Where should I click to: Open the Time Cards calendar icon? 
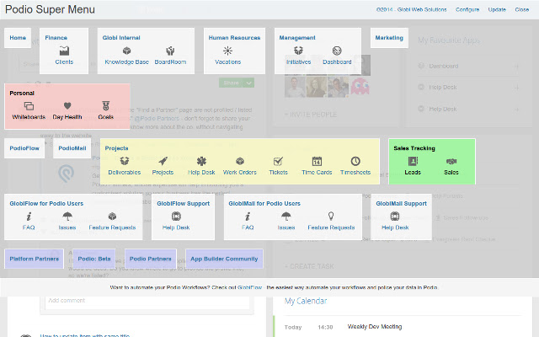coord(317,161)
